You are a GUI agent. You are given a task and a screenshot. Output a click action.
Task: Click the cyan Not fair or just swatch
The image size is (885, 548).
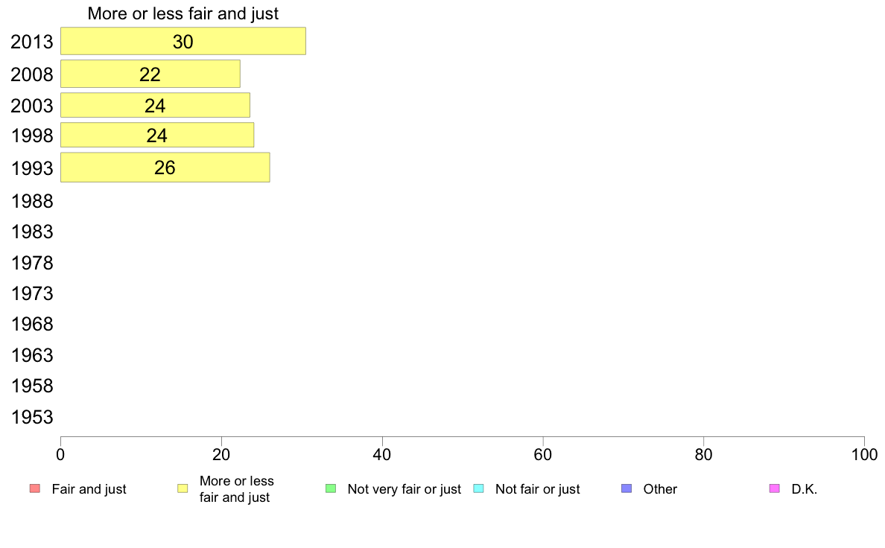click(478, 488)
